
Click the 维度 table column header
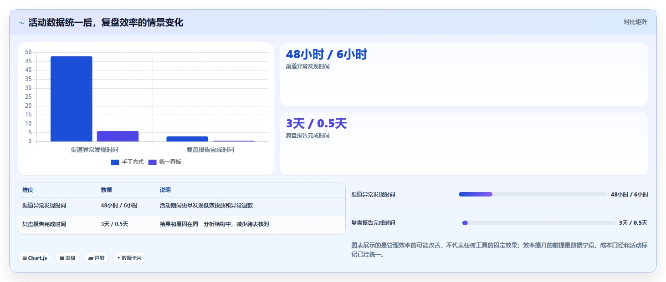(28, 190)
